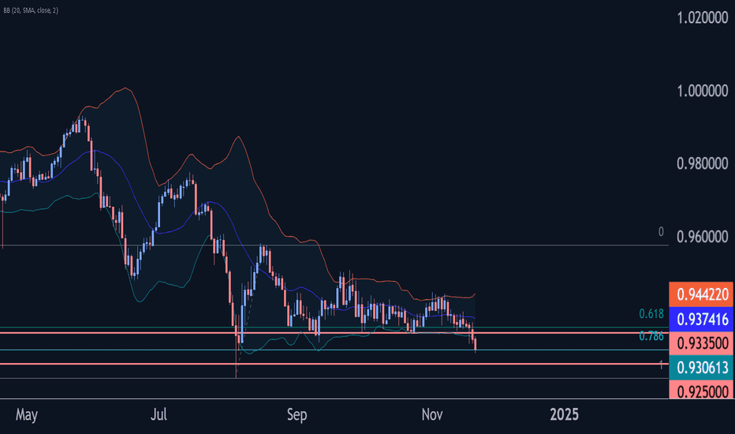Viewport: 735px width, 434px height.
Task: Click the Fibonacci 0 level label
Action: coord(661,231)
